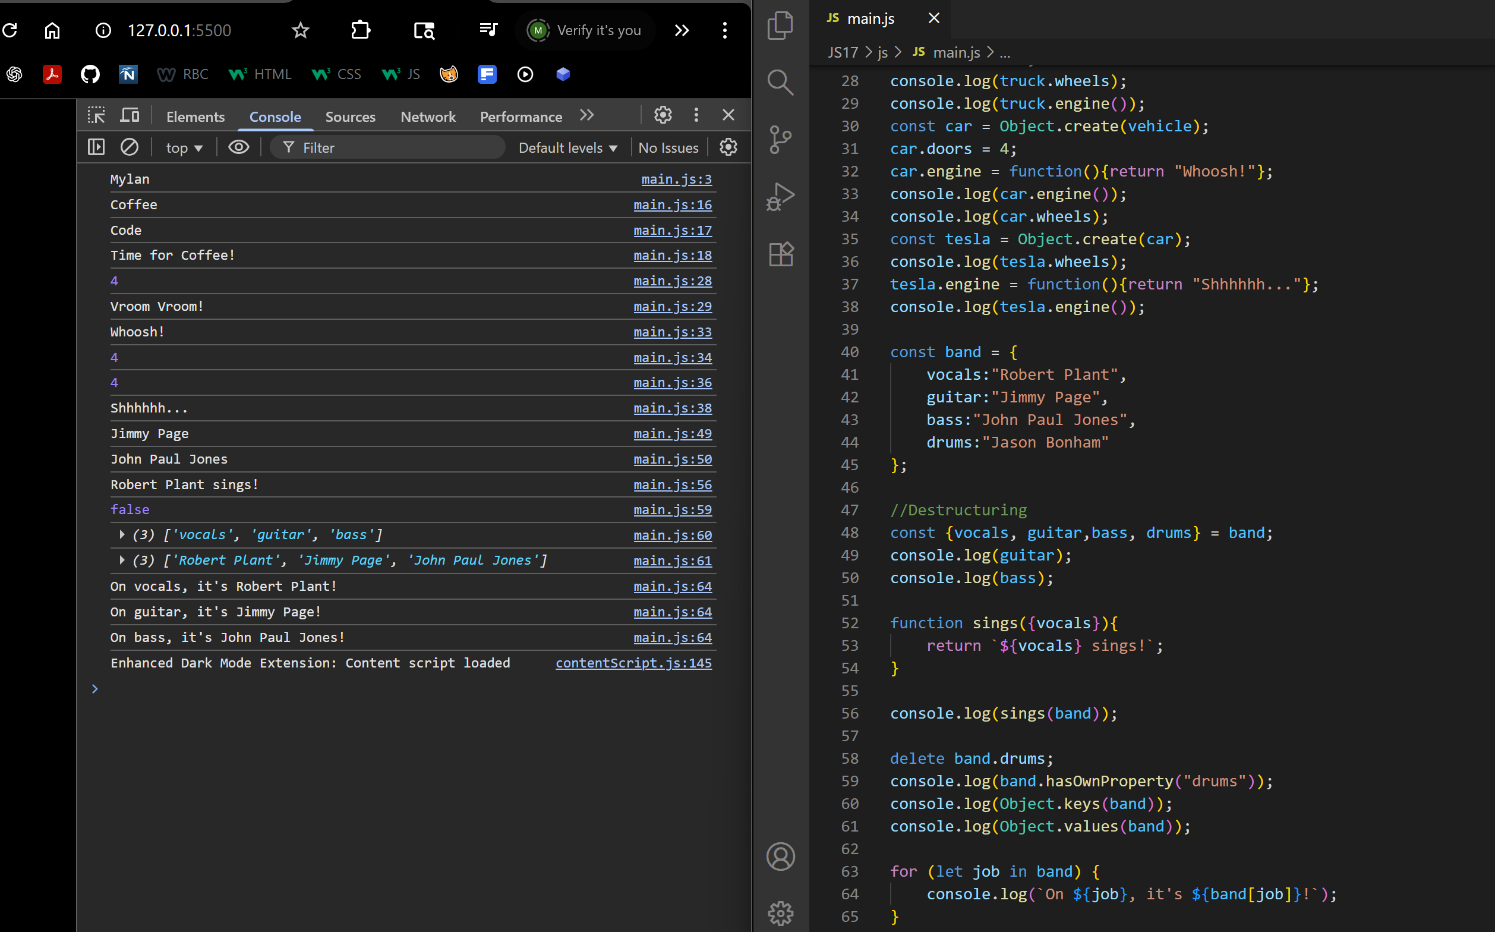The height and width of the screenshot is (932, 1495).
Task: Open VS Code Explorer files icon
Action: point(780,26)
